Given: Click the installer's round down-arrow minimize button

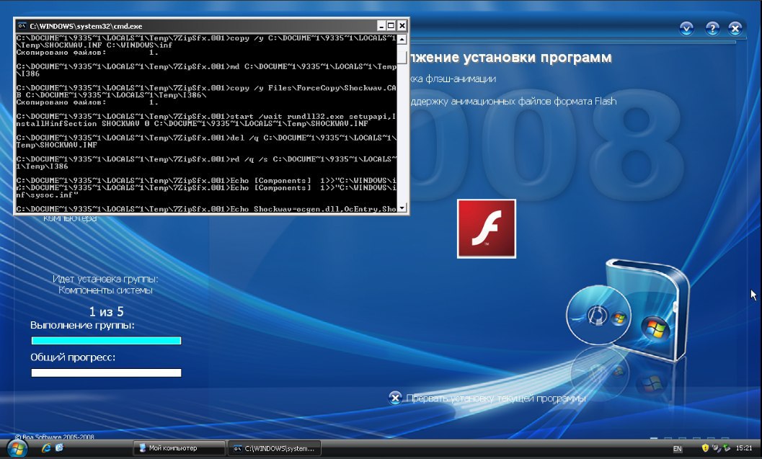Looking at the screenshot, I should pyautogui.click(x=686, y=29).
